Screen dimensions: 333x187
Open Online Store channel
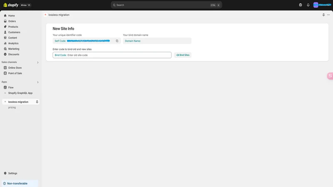[x=15, y=68]
